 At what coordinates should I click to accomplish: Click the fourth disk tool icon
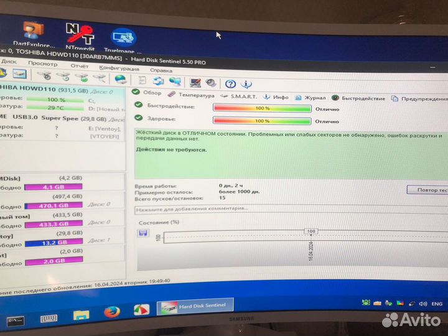[100, 78]
